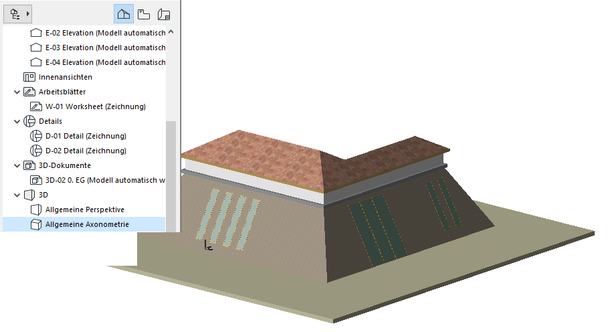Open D-02 Detail (Zeichnung)
Screen dimensions: 608x332
pos(86,151)
